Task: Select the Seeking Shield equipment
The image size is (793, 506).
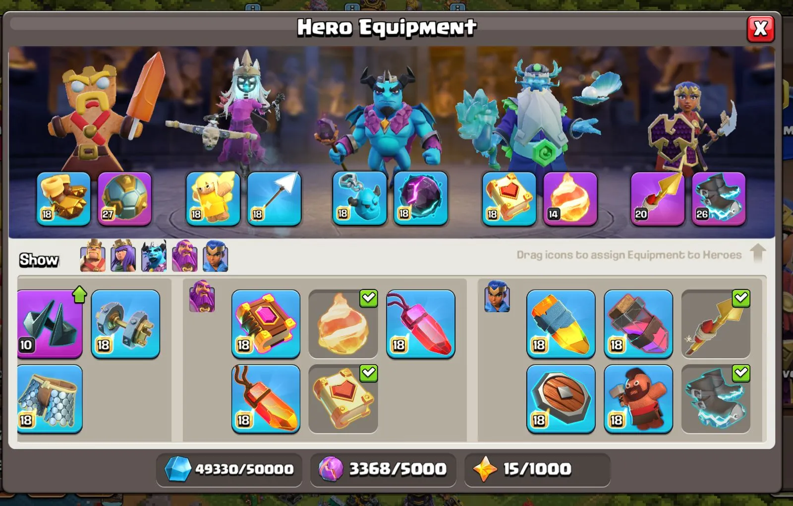Action: [561, 399]
